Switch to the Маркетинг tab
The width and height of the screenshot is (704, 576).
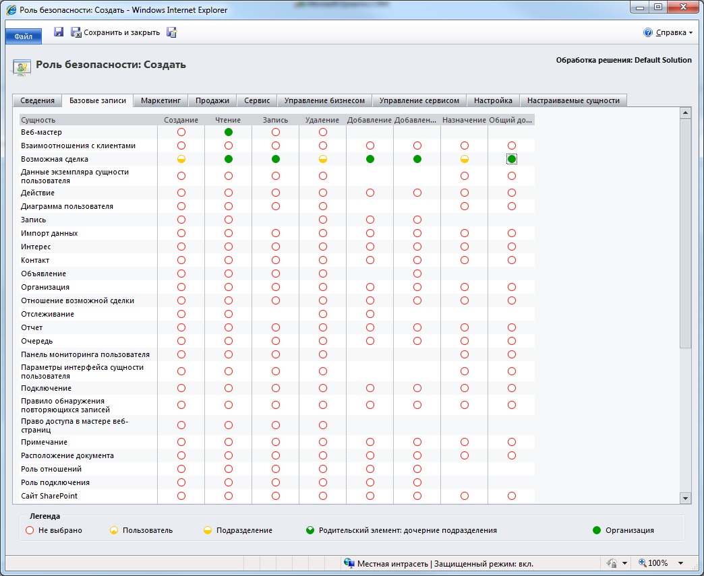(x=160, y=100)
